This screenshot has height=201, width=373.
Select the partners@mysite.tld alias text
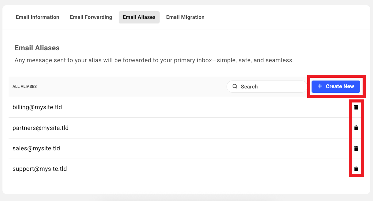click(x=41, y=128)
